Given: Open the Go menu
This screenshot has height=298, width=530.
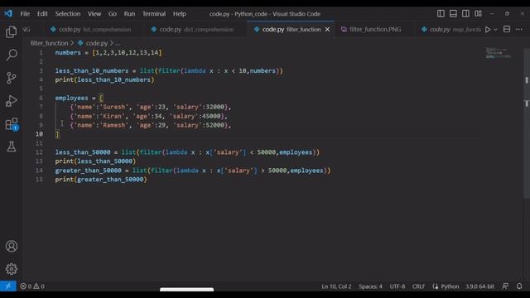Looking at the screenshot, I should click(x=113, y=14).
